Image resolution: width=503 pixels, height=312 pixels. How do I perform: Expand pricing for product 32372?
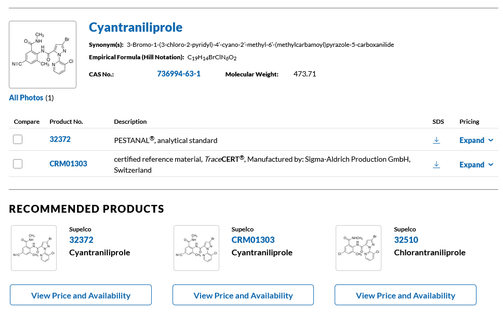click(476, 140)
